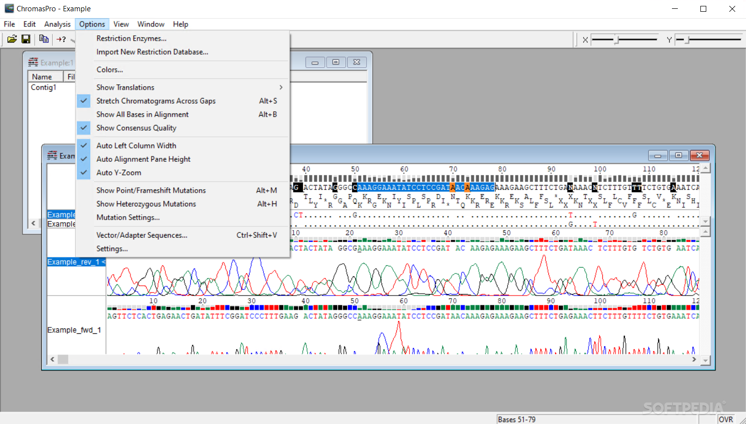Open the Edit menu

[x=29, y=24]
